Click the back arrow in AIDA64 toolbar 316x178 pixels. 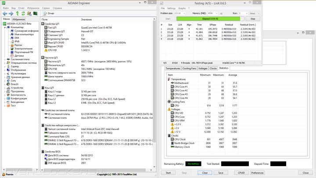tap(5, 14)
